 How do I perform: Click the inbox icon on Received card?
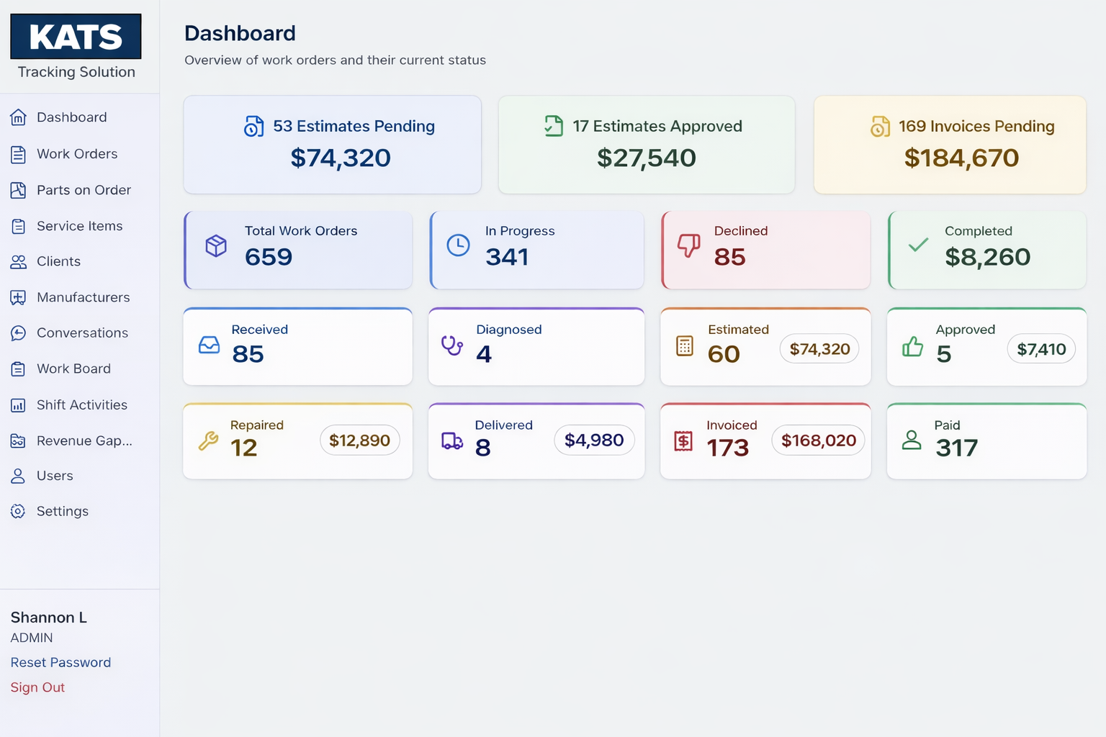click(x=209, y=345)
